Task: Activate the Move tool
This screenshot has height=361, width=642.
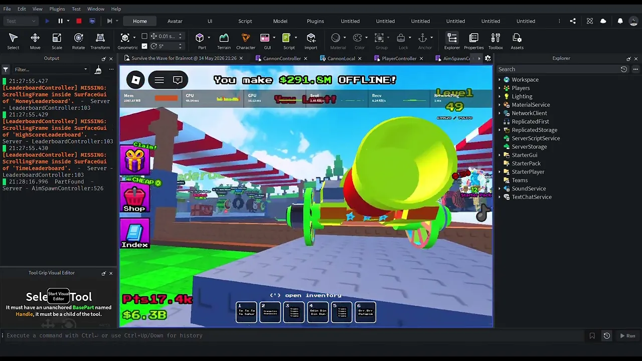Action: point(35,41)
